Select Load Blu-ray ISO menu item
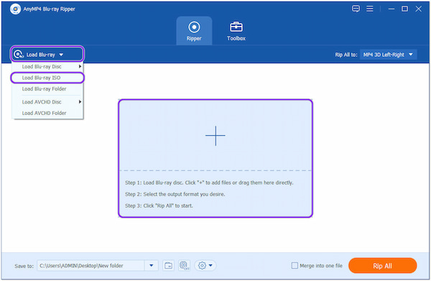The width and height of the screenshot is (431, 281). click(x=47, y=78)
